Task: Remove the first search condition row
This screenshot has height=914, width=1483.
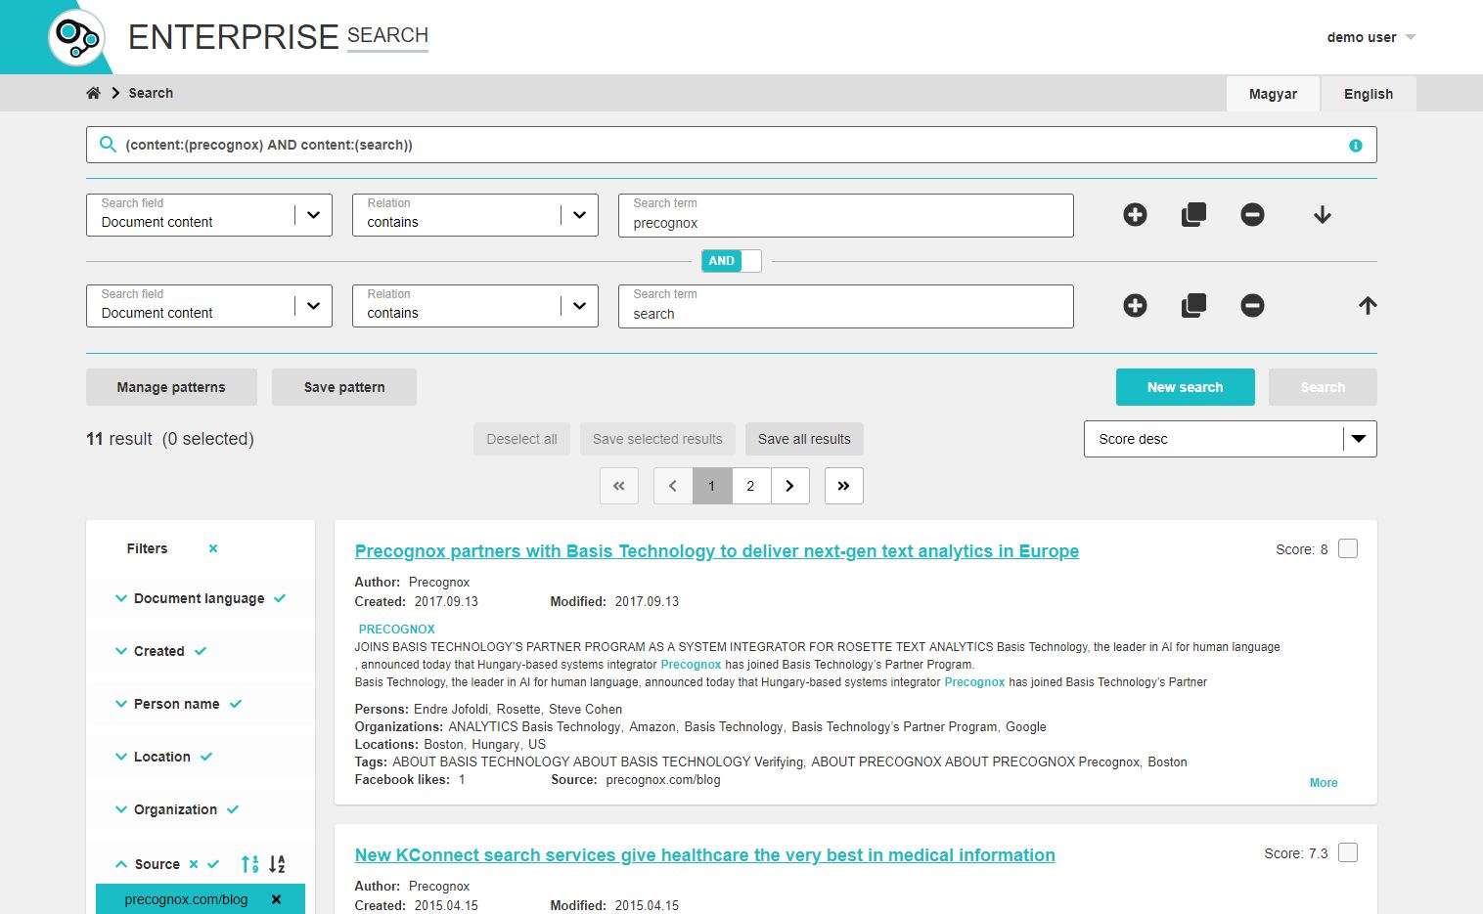Action: (x=1252, y=215)
